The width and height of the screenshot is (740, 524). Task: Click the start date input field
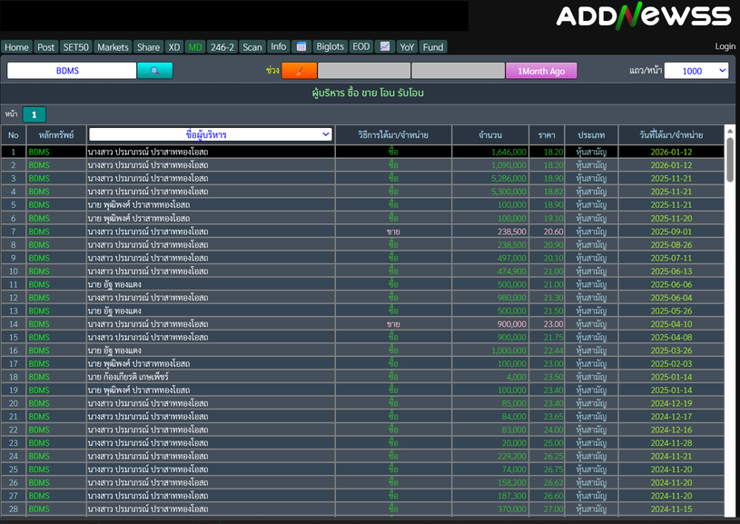(363, 71)
